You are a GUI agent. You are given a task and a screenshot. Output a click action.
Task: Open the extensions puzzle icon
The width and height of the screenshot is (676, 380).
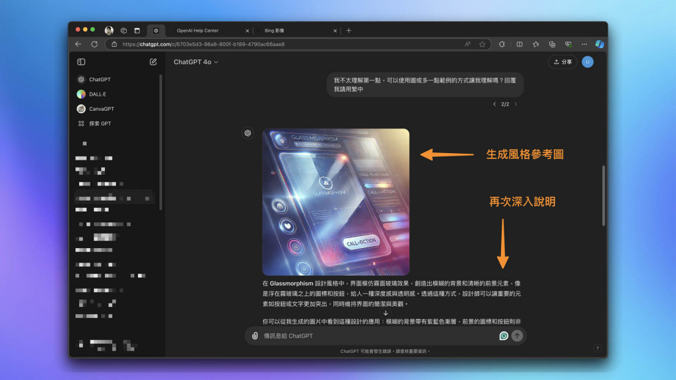click(502, 44)
